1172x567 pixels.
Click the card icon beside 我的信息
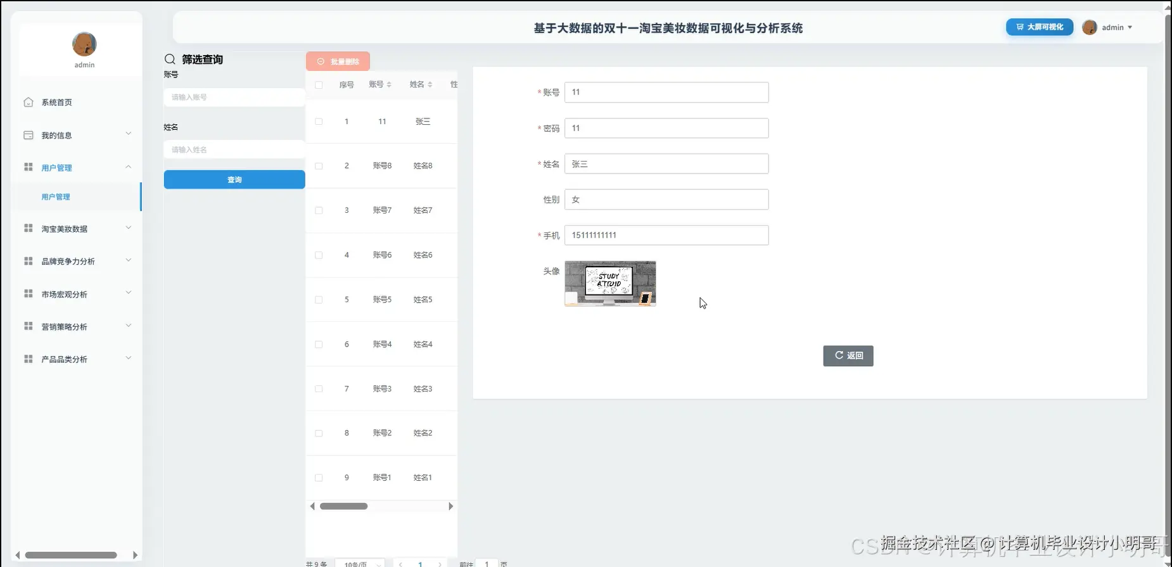tap(29, 135)
